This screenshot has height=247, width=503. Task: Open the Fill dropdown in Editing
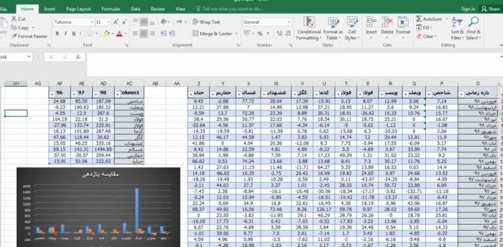click(x=425, y=28)
